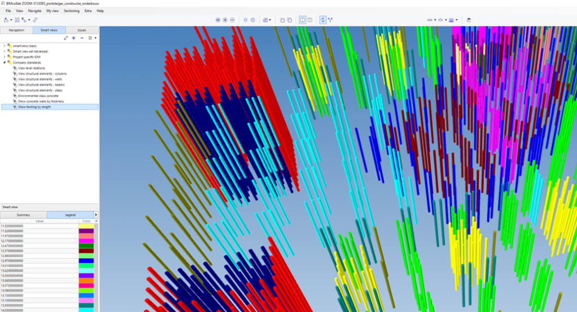Open the Help menu
The height and width of the screenshot is (312, 577).
(x=100, y=11)
